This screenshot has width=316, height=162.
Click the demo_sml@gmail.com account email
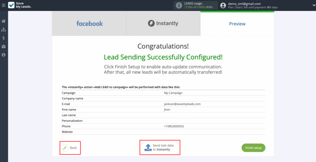point(244,4)
